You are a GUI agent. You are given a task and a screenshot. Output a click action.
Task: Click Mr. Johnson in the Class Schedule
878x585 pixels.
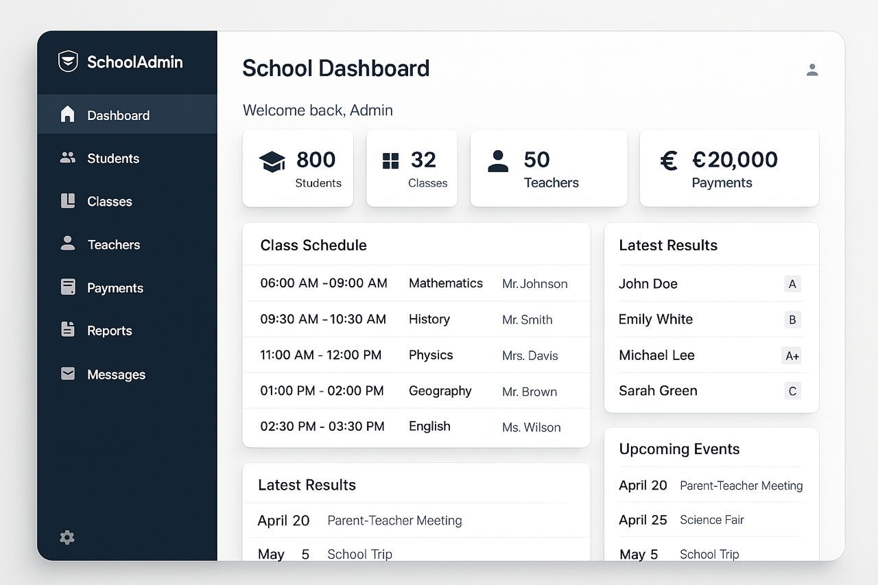535,284
